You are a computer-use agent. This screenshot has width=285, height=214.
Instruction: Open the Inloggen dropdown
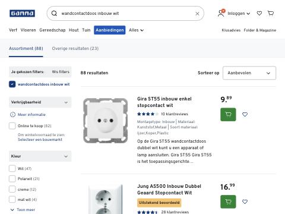tap(239, 14)
